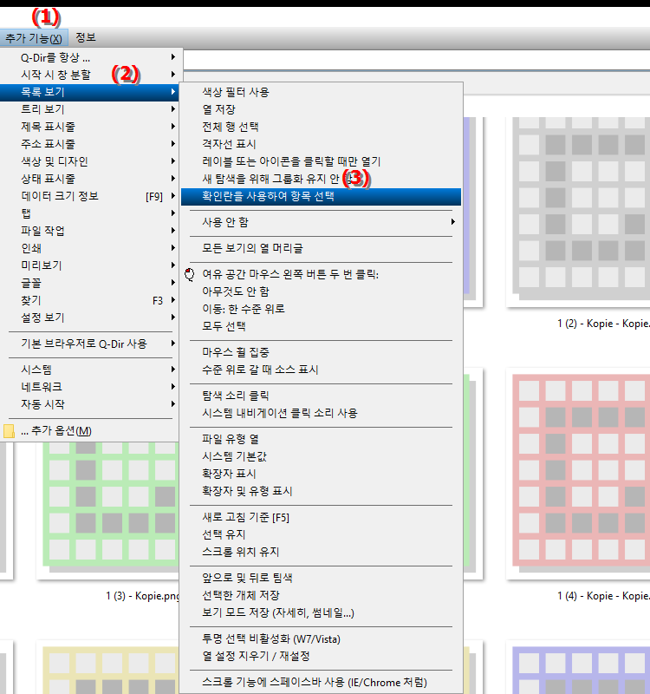Toggle 선택한 개체 저장 option
Screen dimensions: 650x694
tap(321, 595)
